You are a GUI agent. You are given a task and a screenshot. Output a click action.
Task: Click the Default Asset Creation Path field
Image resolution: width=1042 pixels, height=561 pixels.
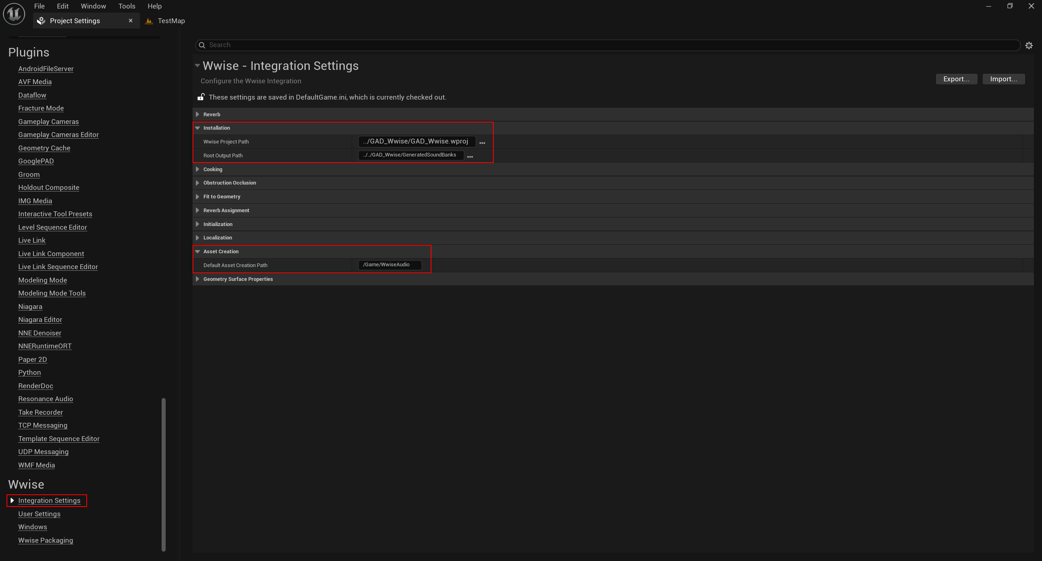[x=390, y=265]
